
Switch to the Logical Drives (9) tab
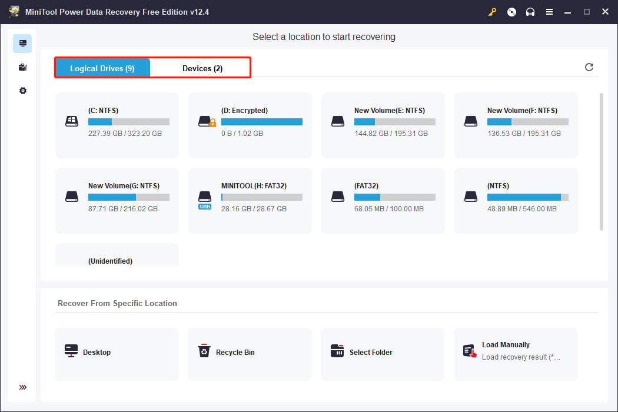tap(102, 68)
